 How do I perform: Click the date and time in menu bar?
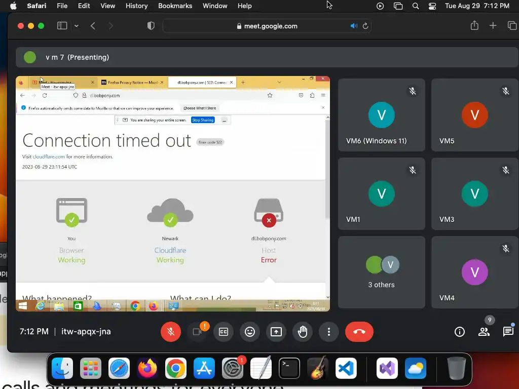477,6
